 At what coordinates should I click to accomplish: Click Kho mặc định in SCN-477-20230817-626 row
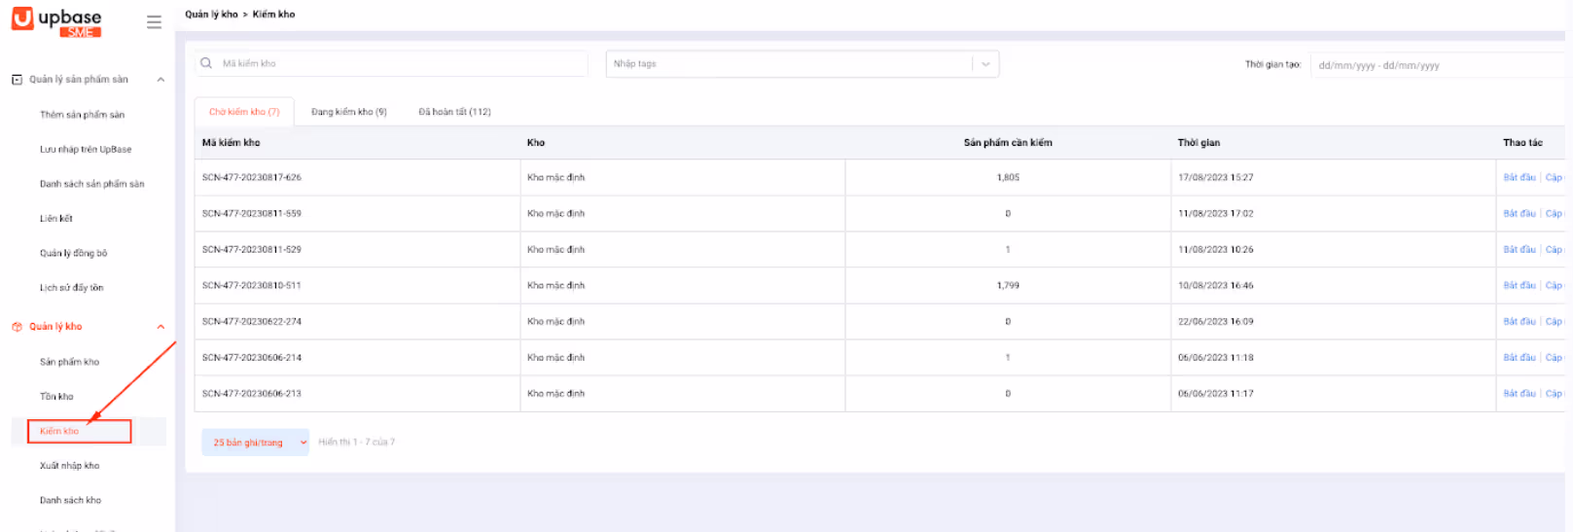click(556, 178)
